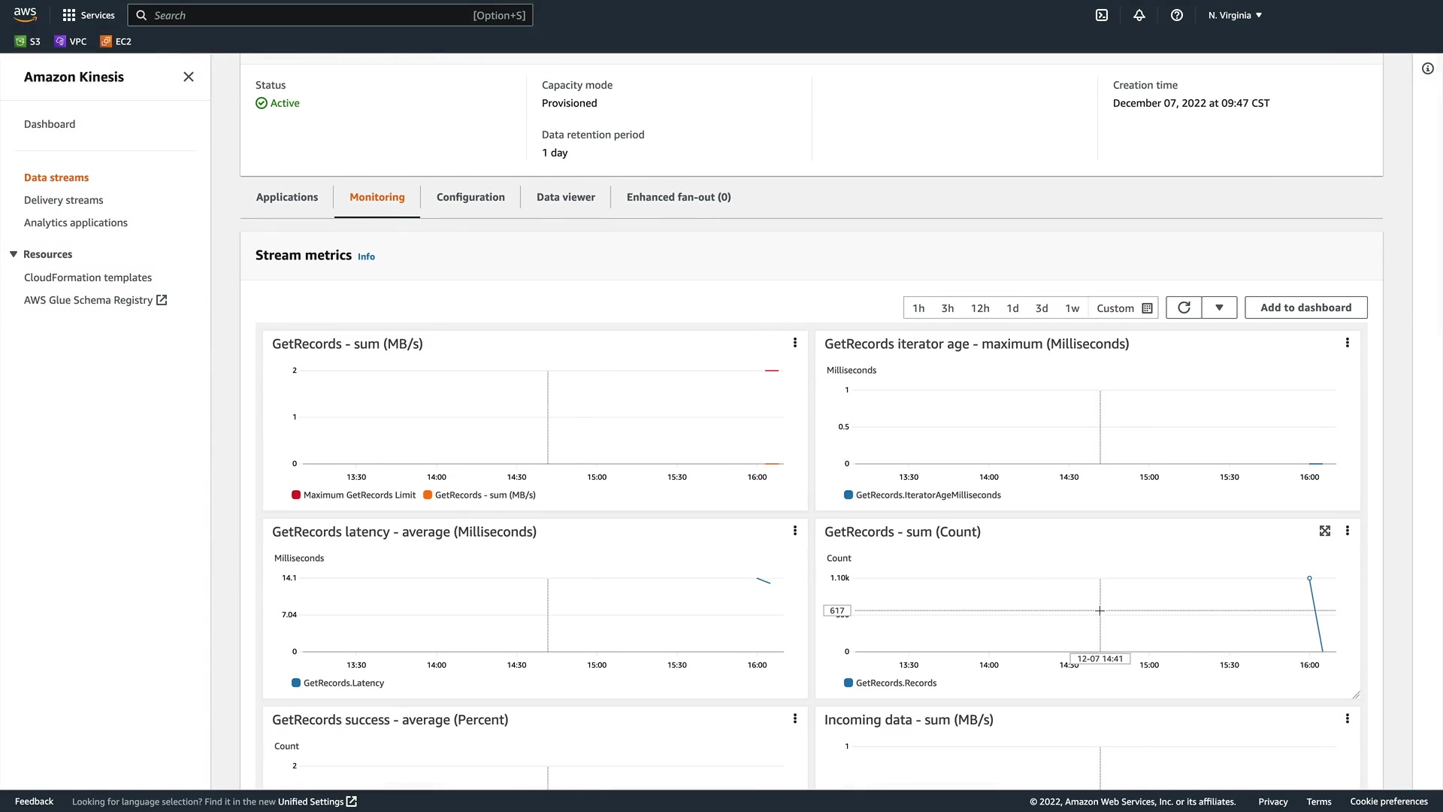This screenshot has width=1443, height=812.
Task: Select the 3h time range
Action: coord(948,308)
